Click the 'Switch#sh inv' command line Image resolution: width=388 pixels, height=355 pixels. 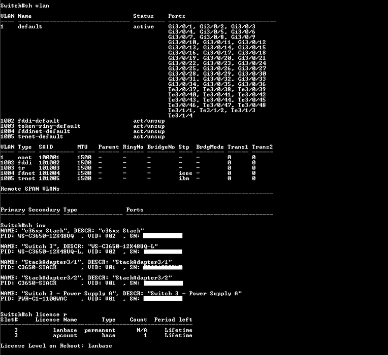click(x=23, y=225)
